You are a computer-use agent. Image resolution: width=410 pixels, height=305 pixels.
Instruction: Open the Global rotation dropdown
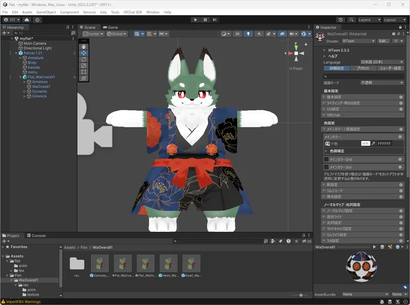(x=116, y=34)
